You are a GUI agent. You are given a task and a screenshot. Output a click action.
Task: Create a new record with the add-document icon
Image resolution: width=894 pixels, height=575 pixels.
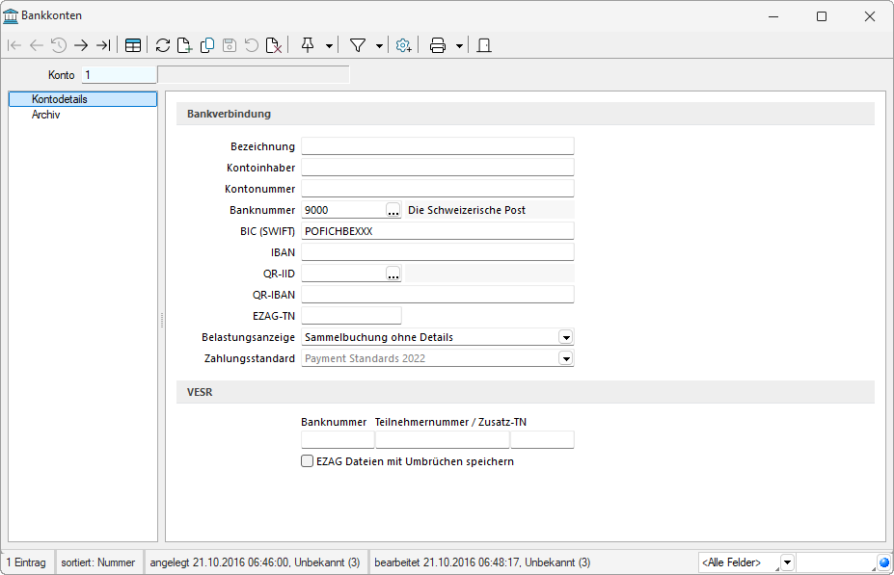(x=184, y=45)
